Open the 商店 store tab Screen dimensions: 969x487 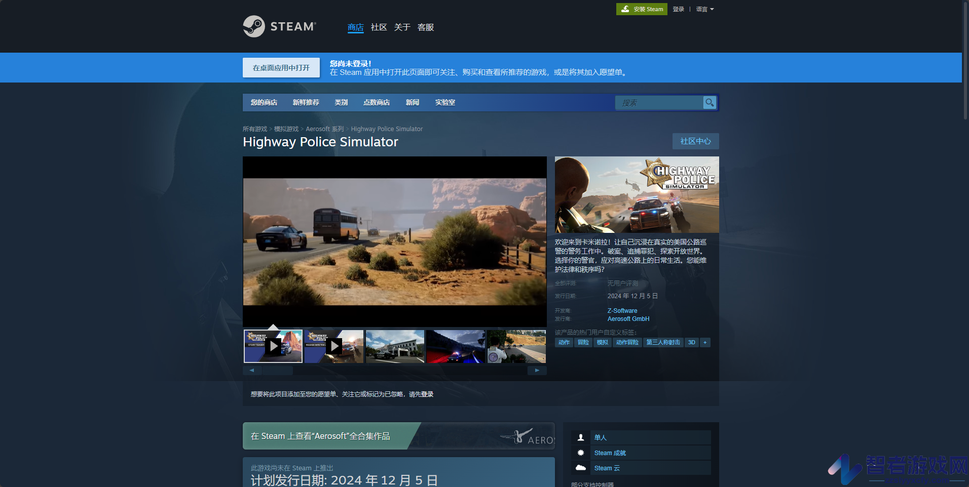click(x=356, y=27)
